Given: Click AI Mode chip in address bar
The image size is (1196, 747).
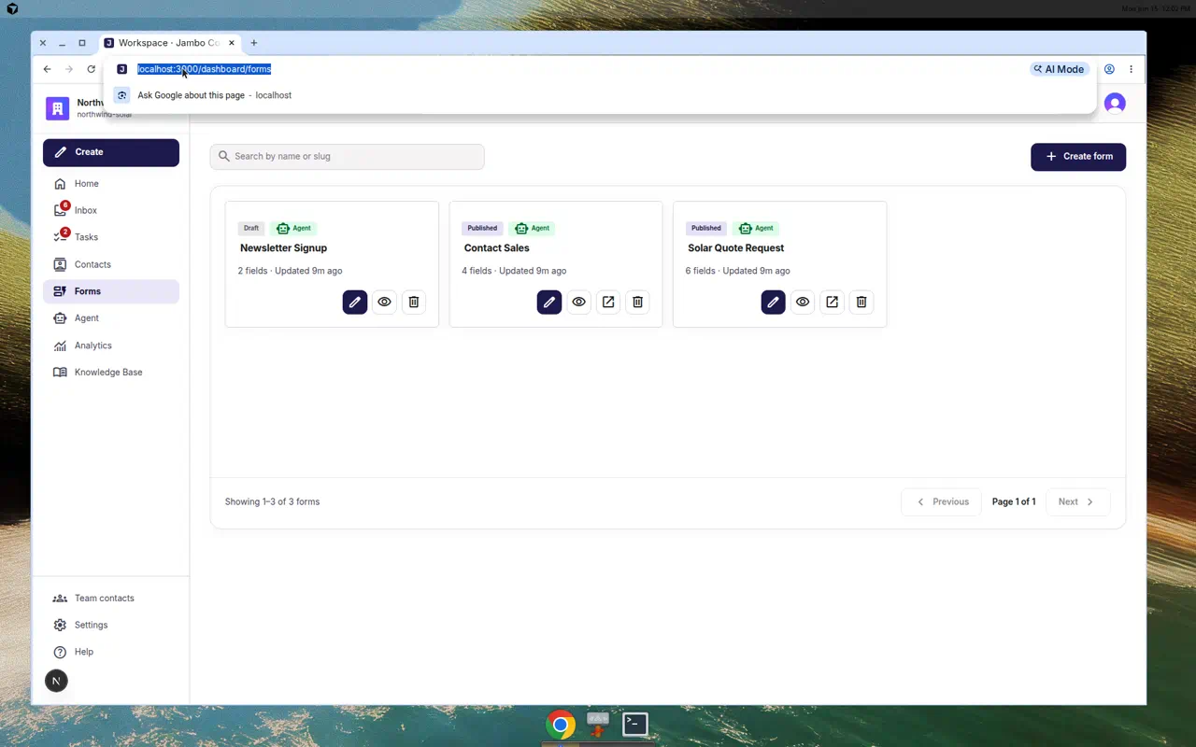Looking at the screenshot, I should [1060, 69].
